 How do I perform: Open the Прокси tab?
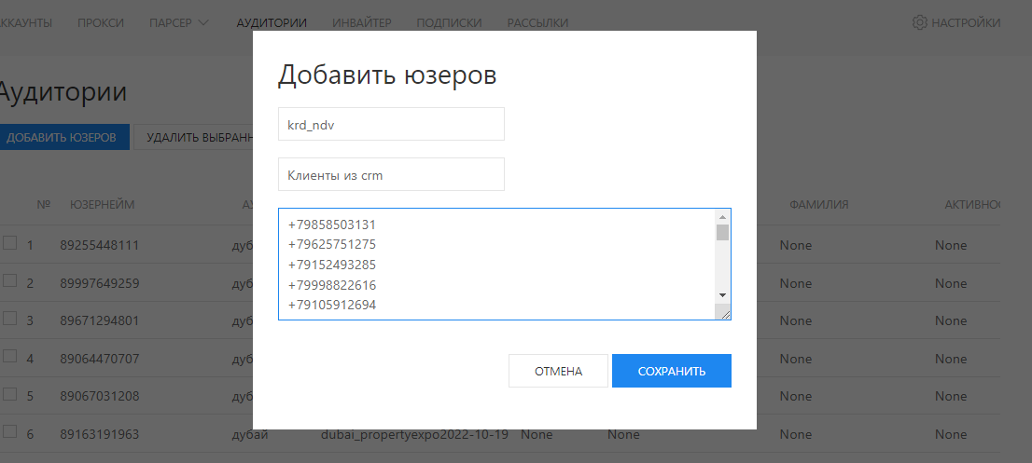(101, 22)
